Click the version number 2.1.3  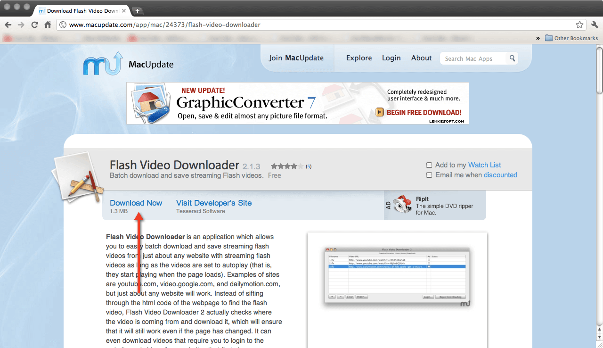pos(252,167)
